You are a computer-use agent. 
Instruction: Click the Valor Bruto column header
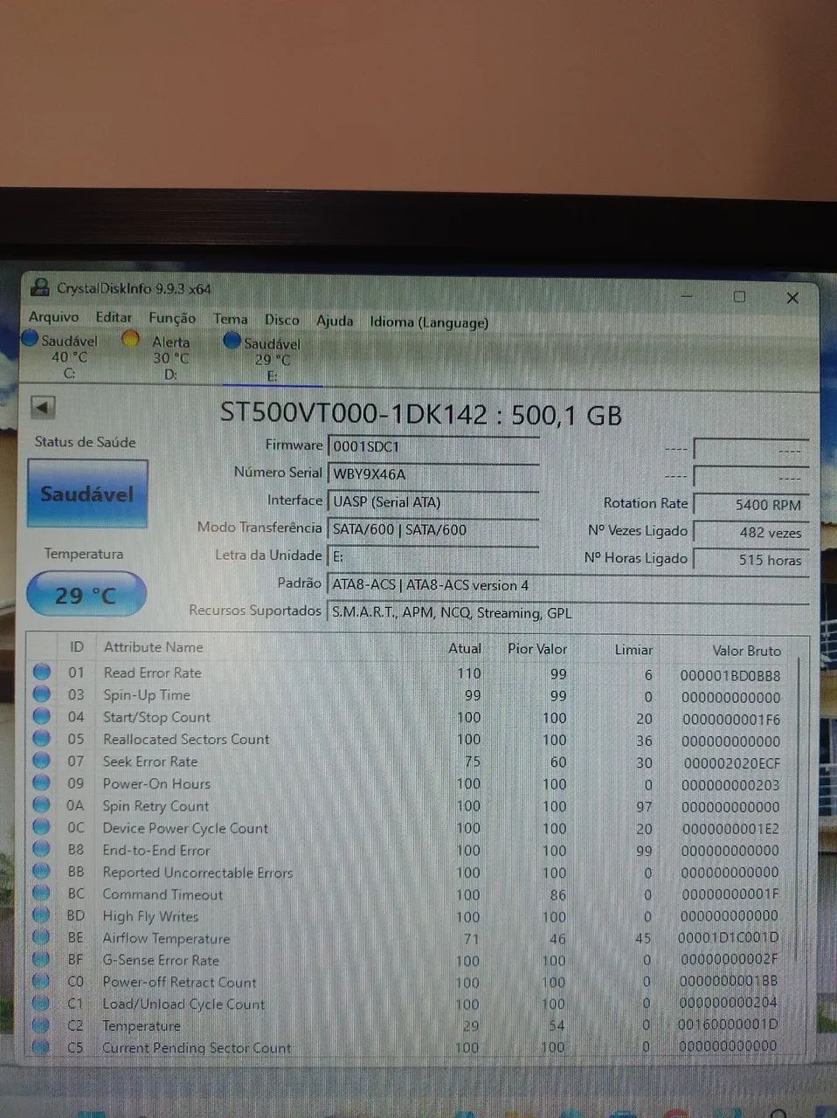[x=747, y=651]
